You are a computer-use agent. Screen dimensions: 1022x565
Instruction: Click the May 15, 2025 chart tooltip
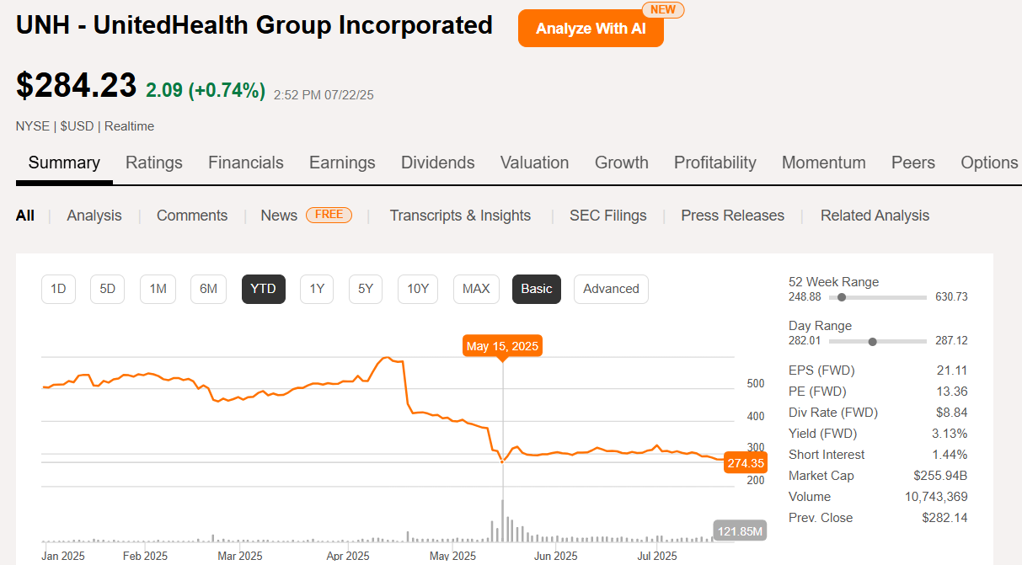[502, 346]
